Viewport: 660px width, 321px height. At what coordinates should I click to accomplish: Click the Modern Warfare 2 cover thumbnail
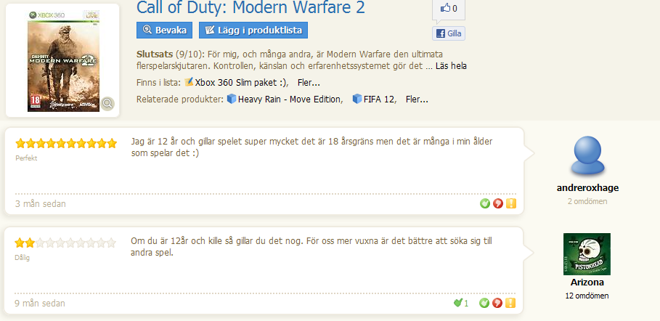63,62
